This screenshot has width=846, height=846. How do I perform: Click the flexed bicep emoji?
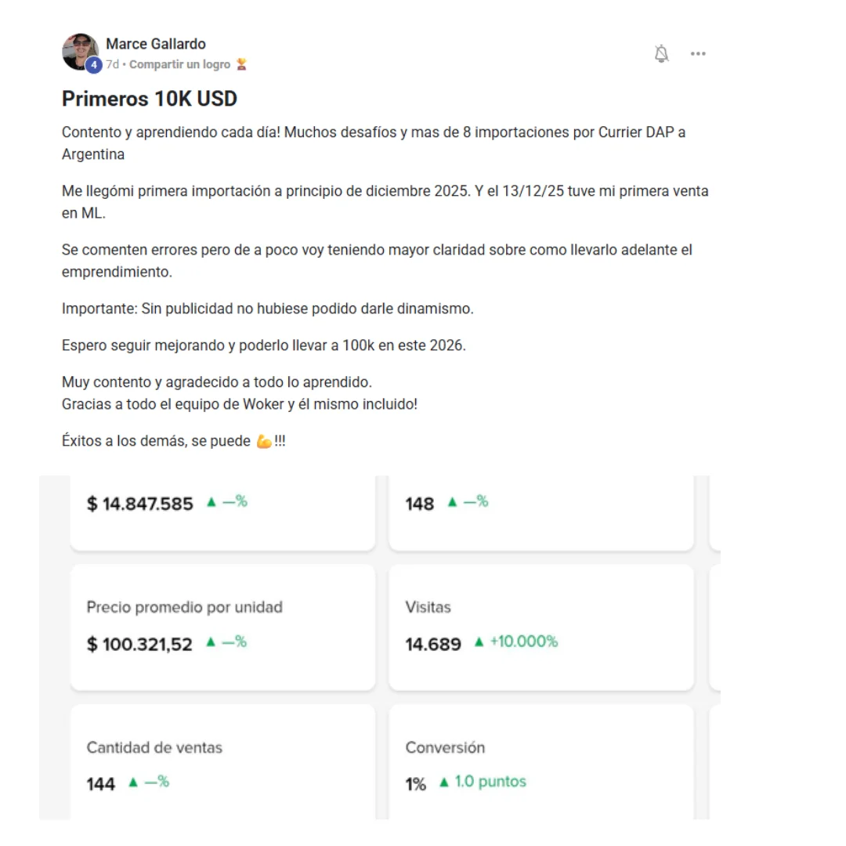pos(264,441)
